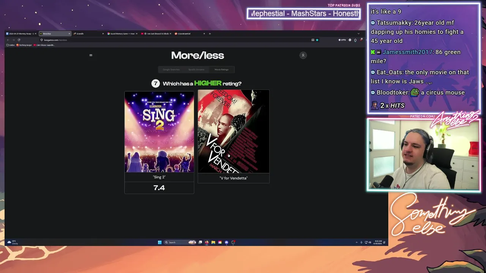Select the Google Searches category
The image size is (486, 273).
click(x=171, y=70)
